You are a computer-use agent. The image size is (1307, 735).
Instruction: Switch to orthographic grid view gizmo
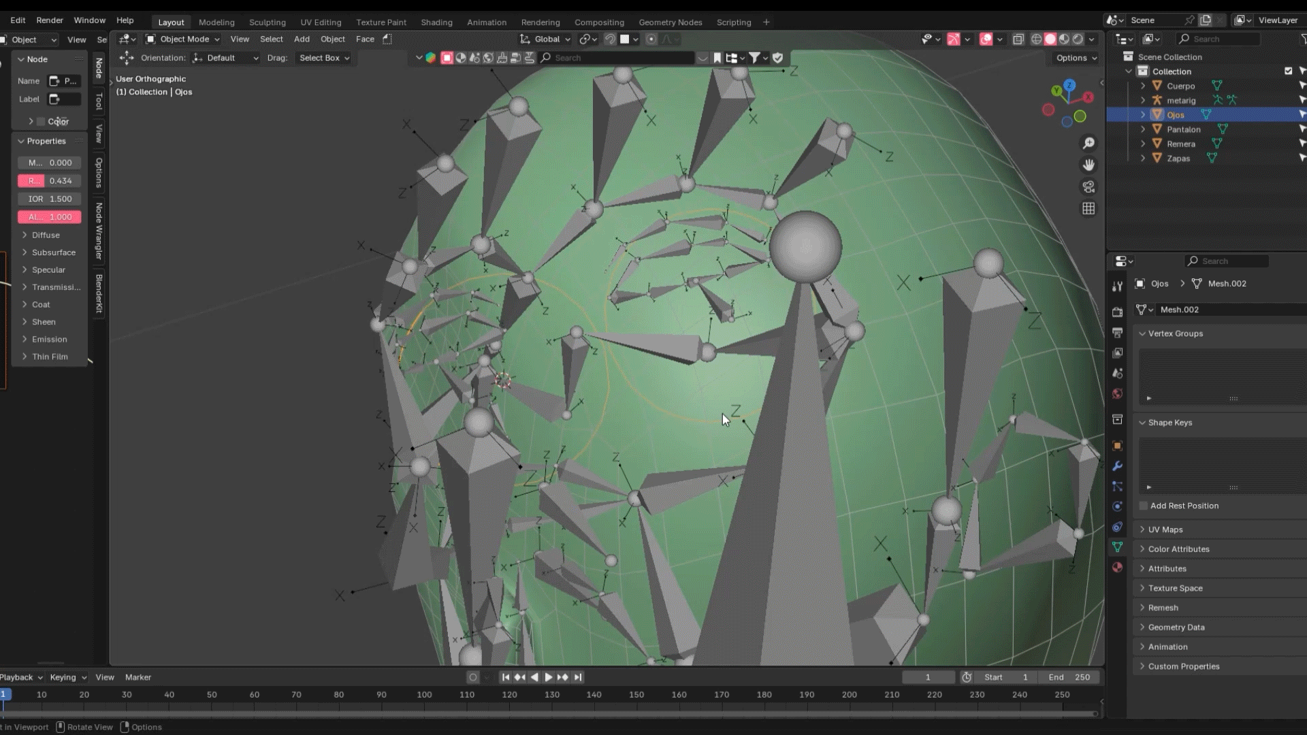pos(1088,208)
